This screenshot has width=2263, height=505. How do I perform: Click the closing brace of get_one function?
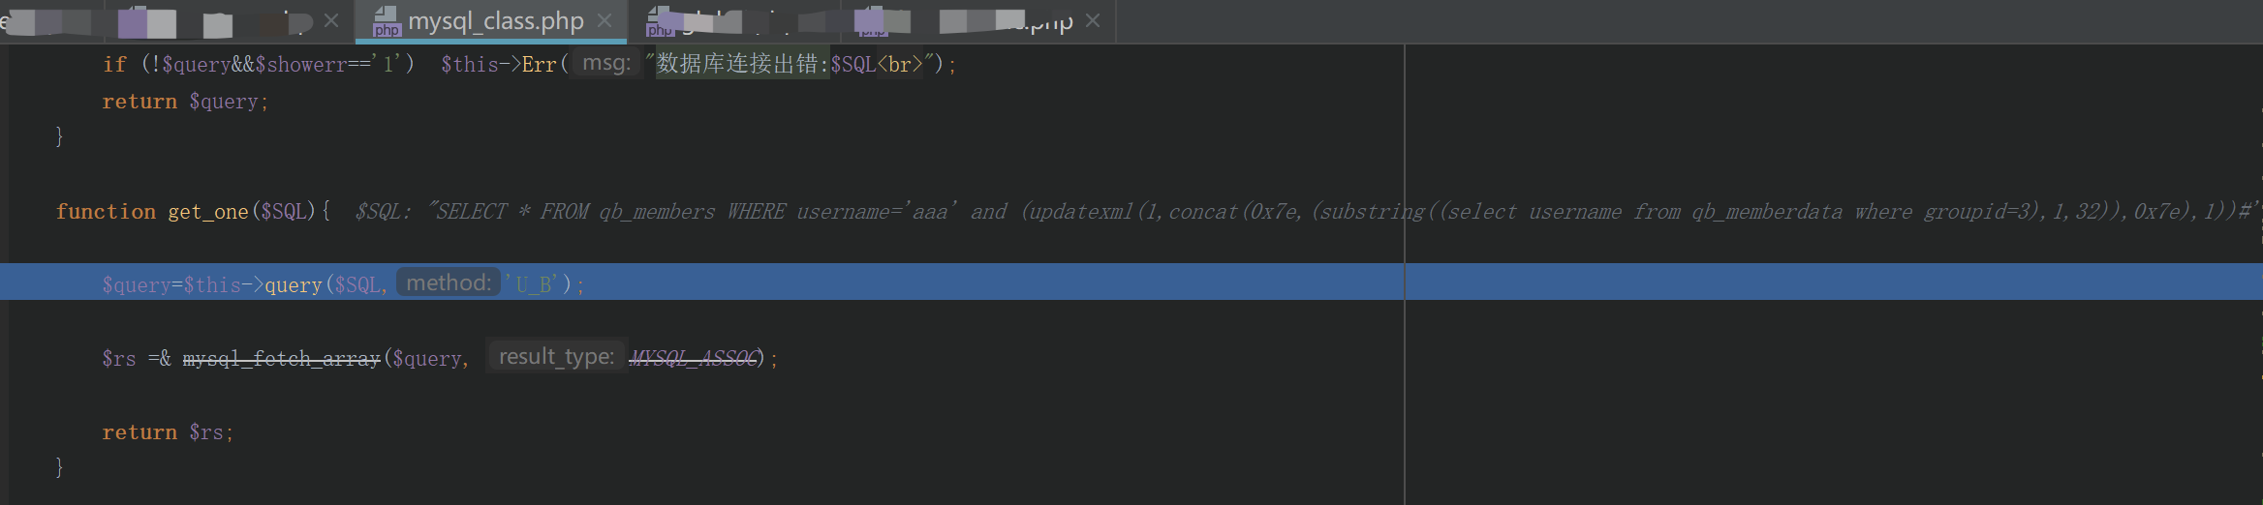[59, 467]
